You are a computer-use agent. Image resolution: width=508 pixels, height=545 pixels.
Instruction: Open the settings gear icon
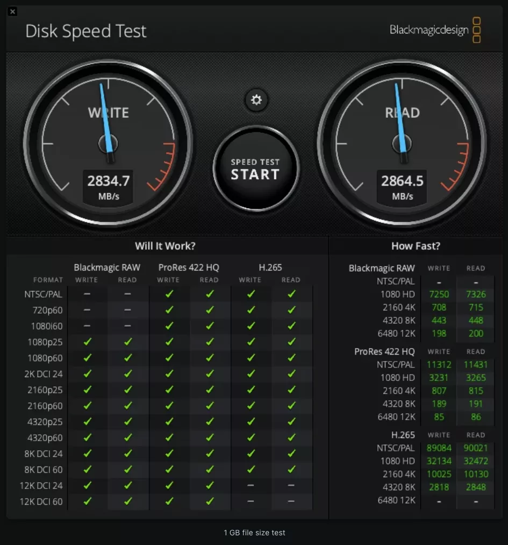tap(256, 100)
